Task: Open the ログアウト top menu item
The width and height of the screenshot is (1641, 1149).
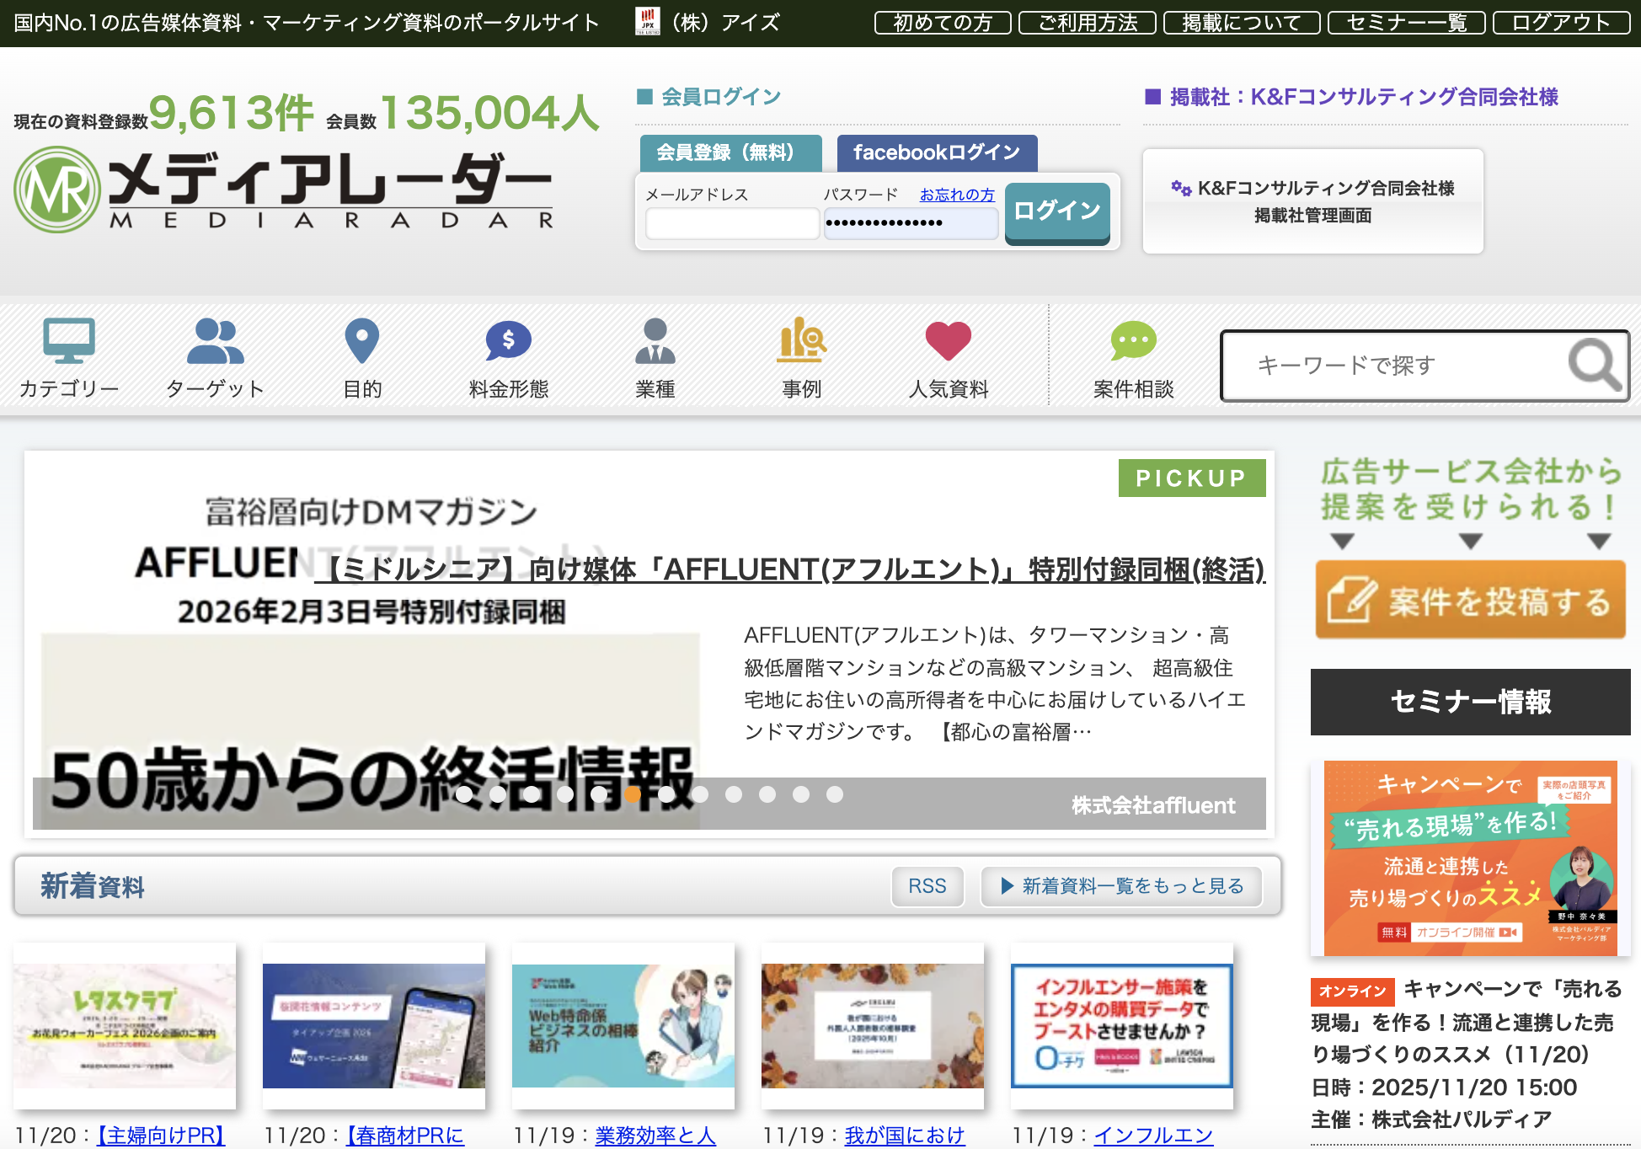Action: tap(1561, 23)
